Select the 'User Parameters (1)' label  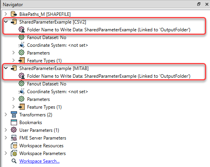[39, 130]
